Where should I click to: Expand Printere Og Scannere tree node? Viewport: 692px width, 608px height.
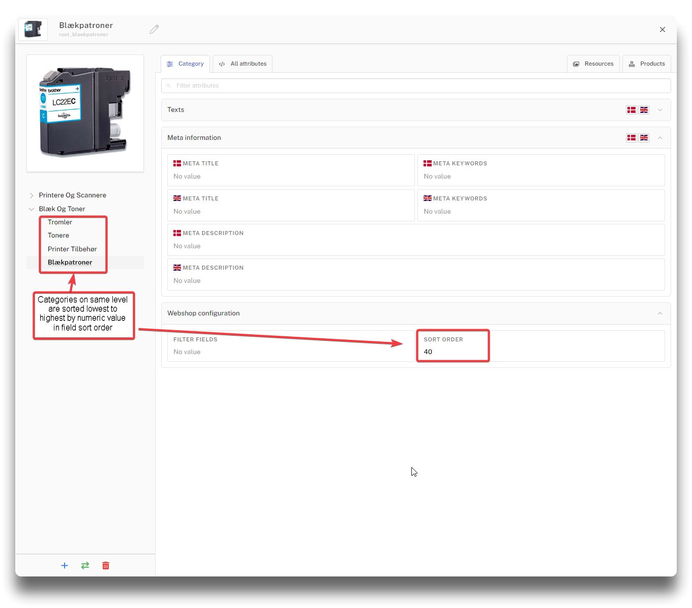32,195
